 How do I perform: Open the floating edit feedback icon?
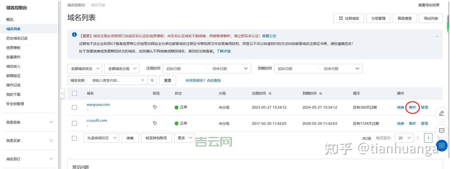(x=442, y=113)
